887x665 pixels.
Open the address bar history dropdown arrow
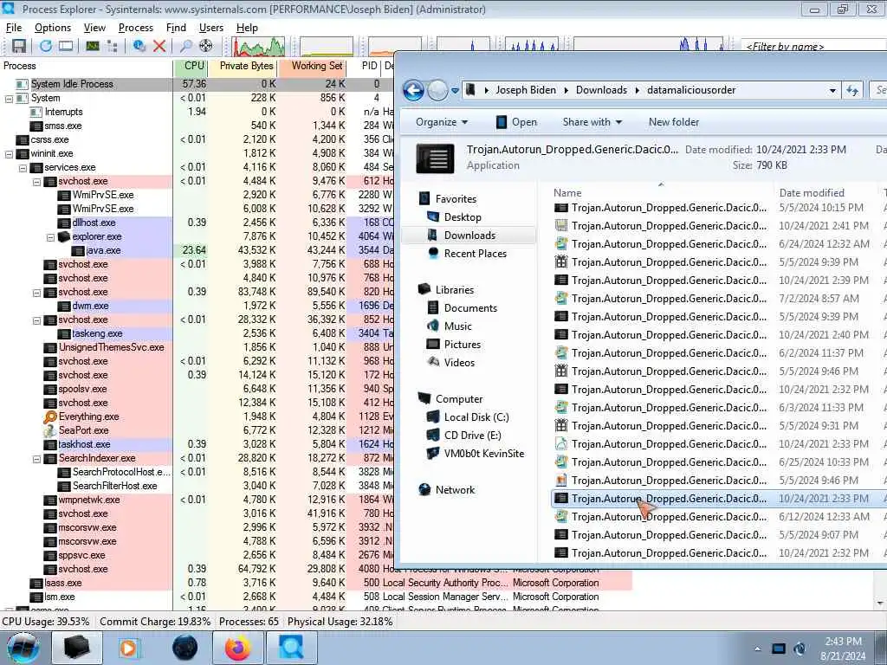pos(832,90)
